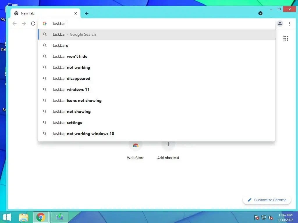
Task: Pick 'taskbar not working windows 10' suggestion
Action: [x=157, y=134]
